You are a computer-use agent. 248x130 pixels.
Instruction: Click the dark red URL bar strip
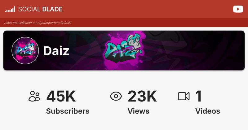coord(124,23)
